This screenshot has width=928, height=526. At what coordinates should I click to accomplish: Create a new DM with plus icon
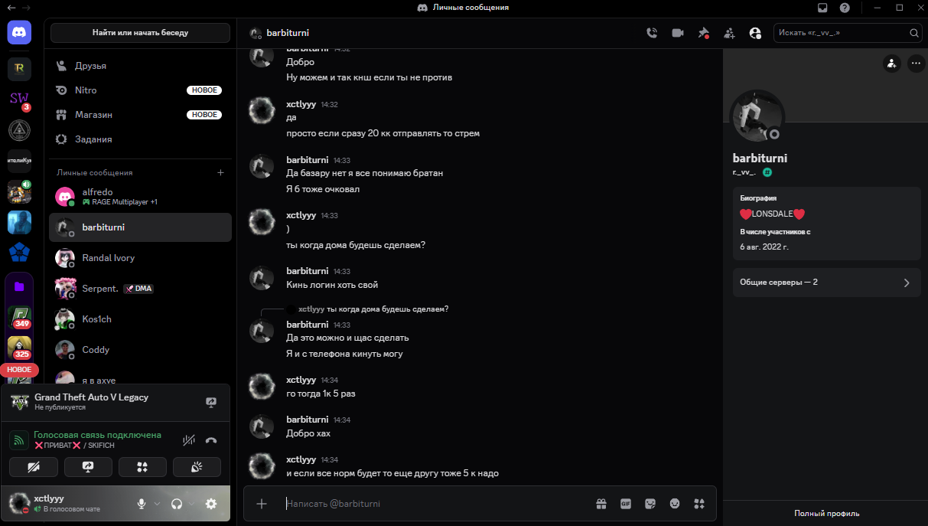(221, 172)
